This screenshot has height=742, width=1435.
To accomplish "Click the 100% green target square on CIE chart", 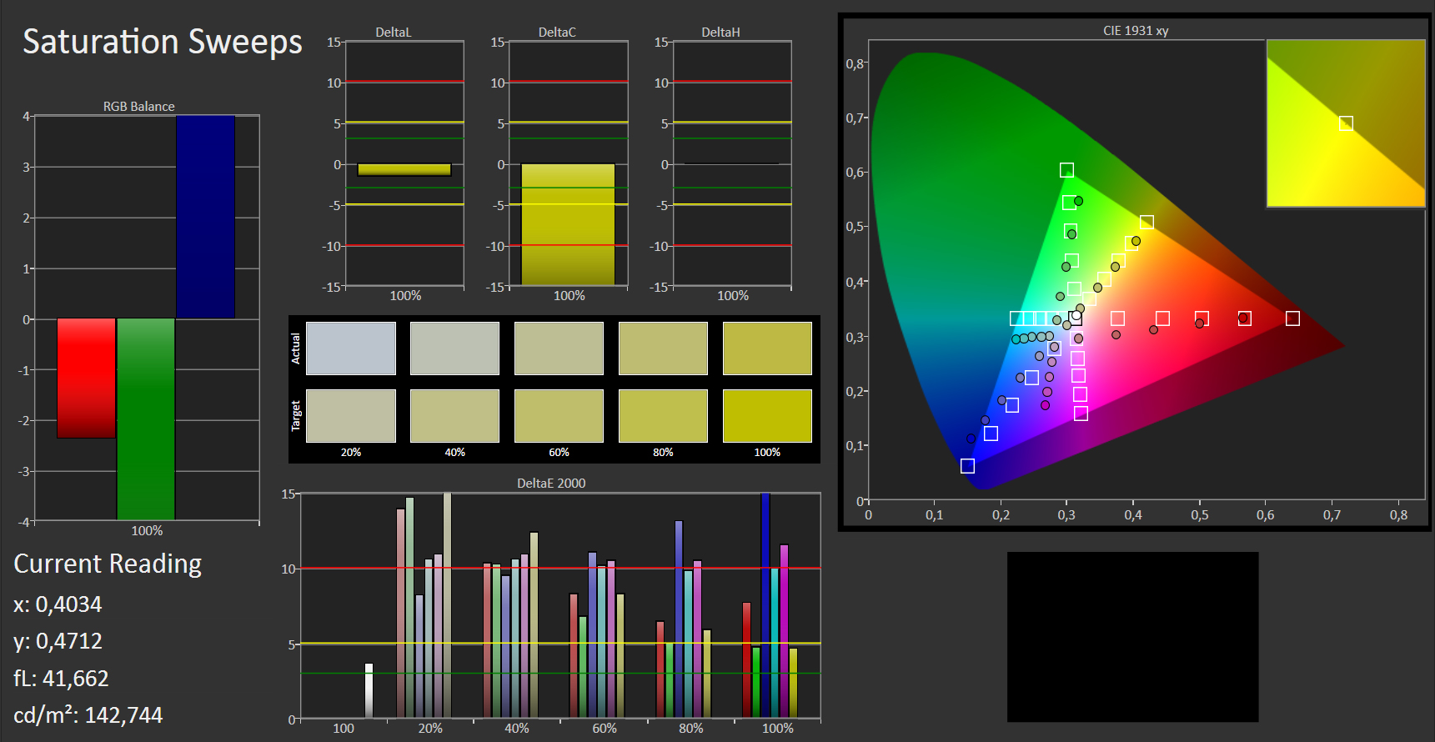I will pos(1066,170).
